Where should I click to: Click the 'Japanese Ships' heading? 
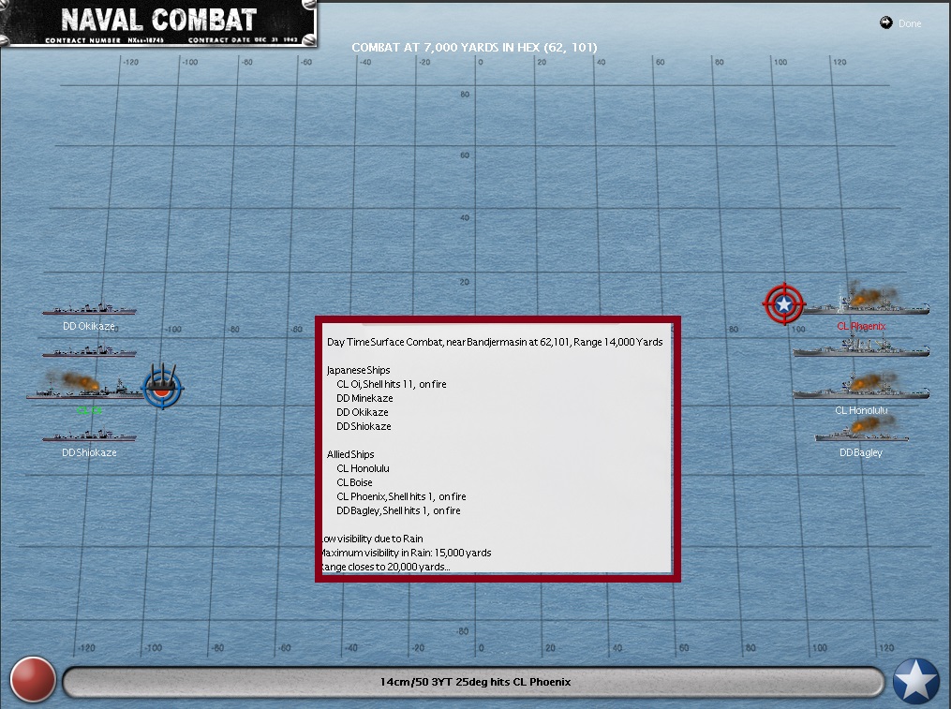pyautogui.click(x=358, y=370)
